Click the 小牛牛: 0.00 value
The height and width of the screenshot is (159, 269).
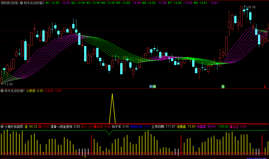(53, 91)
